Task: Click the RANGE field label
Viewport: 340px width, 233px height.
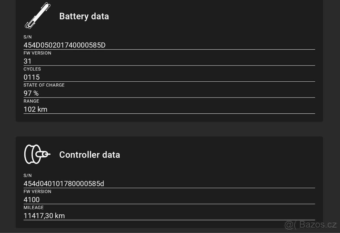Action: (31, 101)
